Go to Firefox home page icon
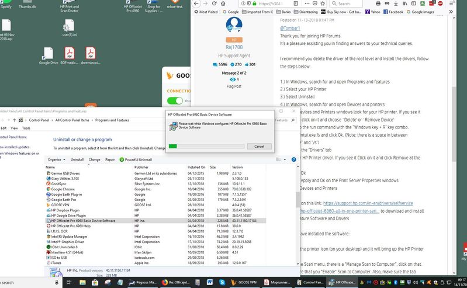The image size is (467, 288). pos(223,4)
